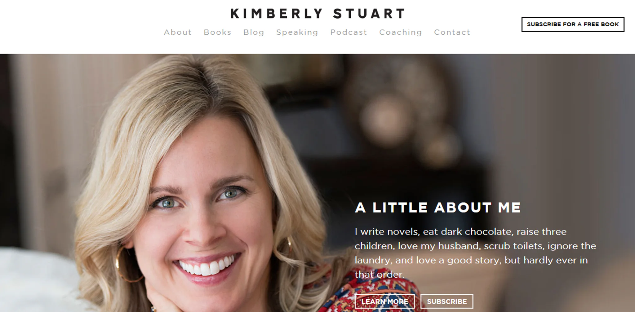Open the About page
Image resolution: width=635 pixels, height=312 pixels.
178,32
